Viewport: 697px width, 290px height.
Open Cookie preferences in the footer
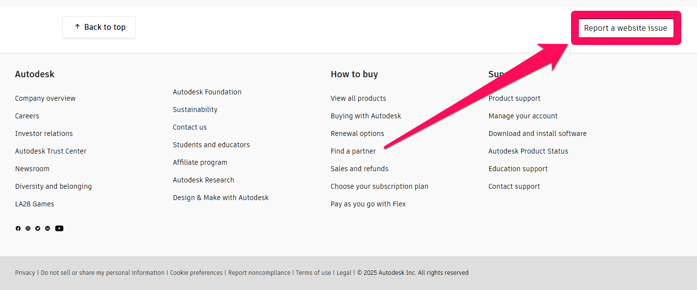196,273
